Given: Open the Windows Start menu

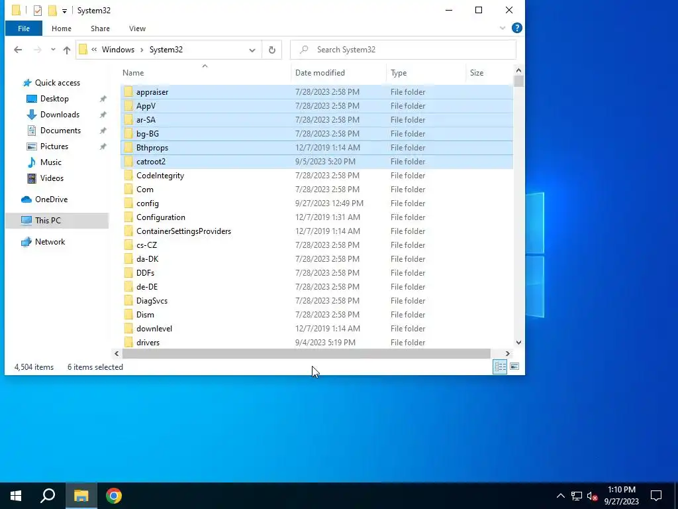Looking at the screenshot, I should 16,496.
